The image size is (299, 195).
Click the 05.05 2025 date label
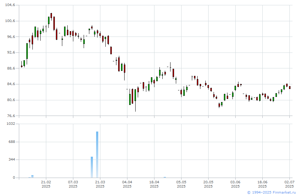tap(181, 184)
